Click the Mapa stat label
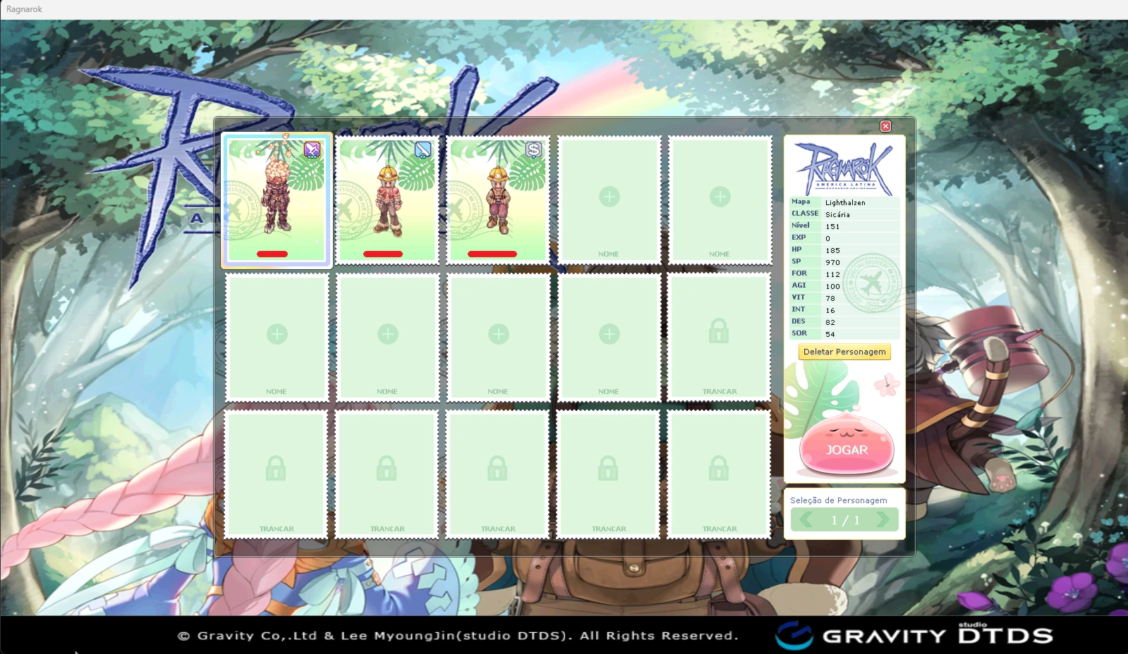Image resolution: width=1128 pixels, height=654 pixels. (x=801, y=202)
